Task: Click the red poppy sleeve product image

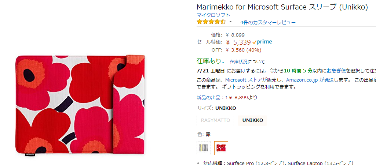Action: coord(80,105)
